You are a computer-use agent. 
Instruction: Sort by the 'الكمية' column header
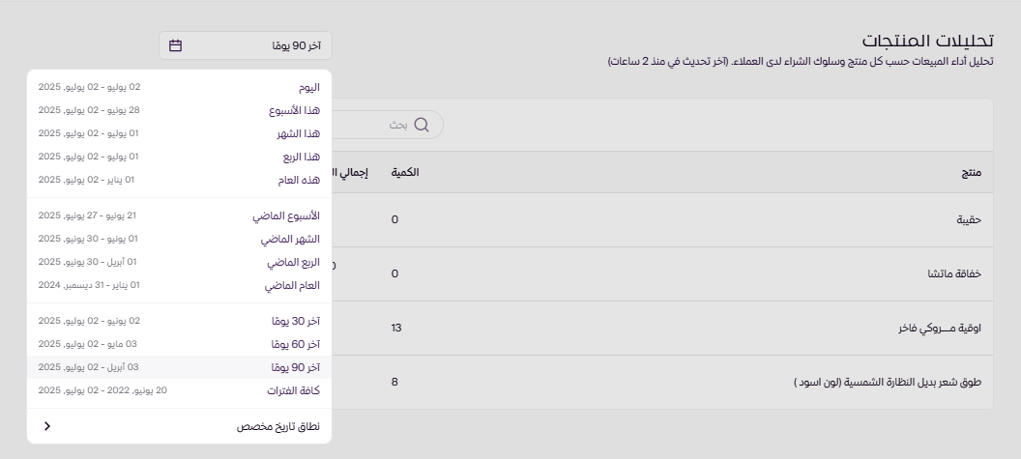[x=404, y=172]
